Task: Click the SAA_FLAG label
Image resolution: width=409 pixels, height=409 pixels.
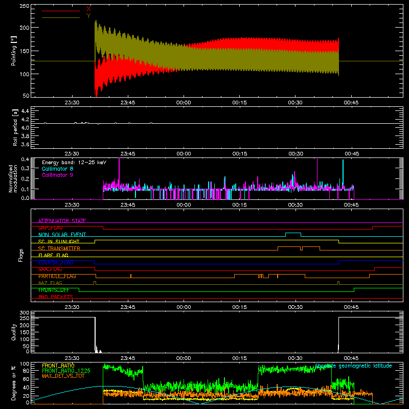Action: coord(50,269)
